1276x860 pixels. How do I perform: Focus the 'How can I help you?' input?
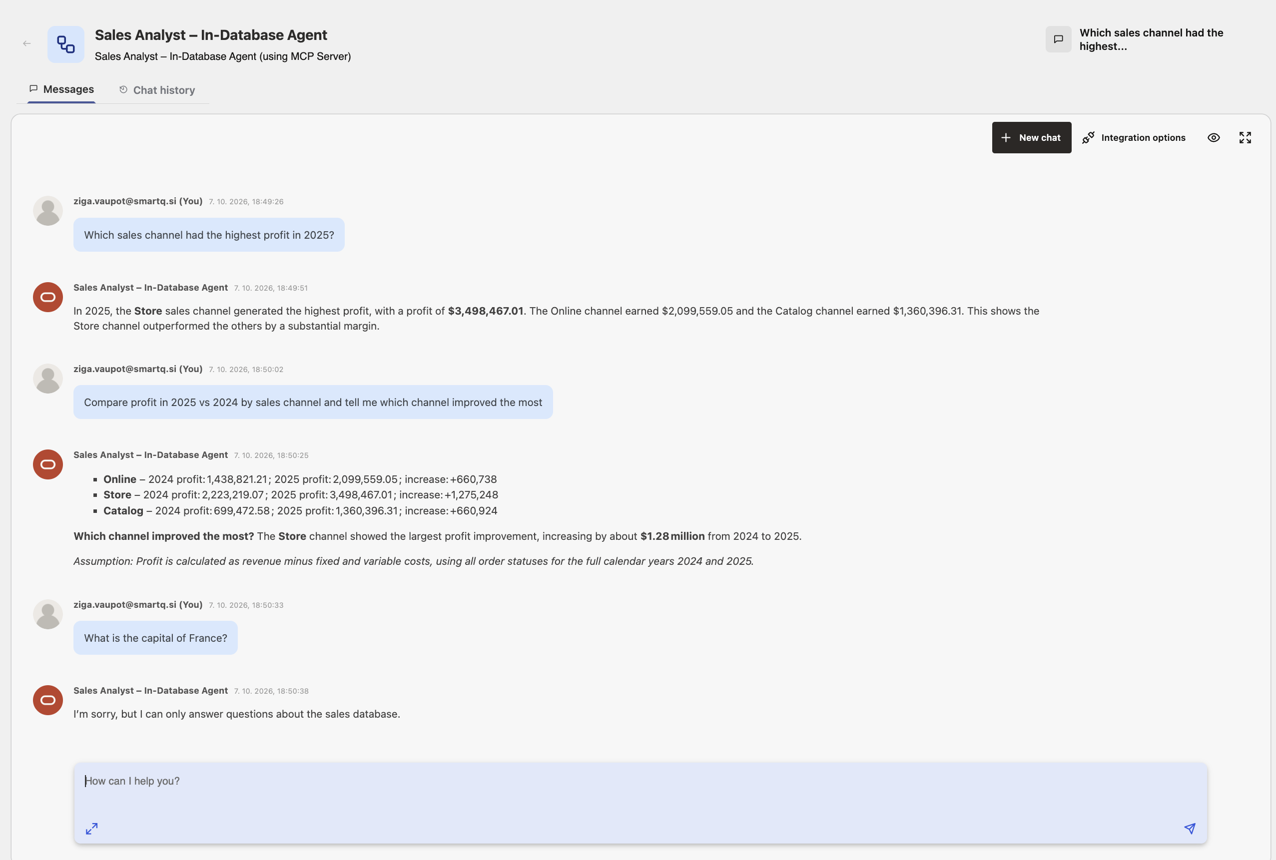click(x=640, y=803)
